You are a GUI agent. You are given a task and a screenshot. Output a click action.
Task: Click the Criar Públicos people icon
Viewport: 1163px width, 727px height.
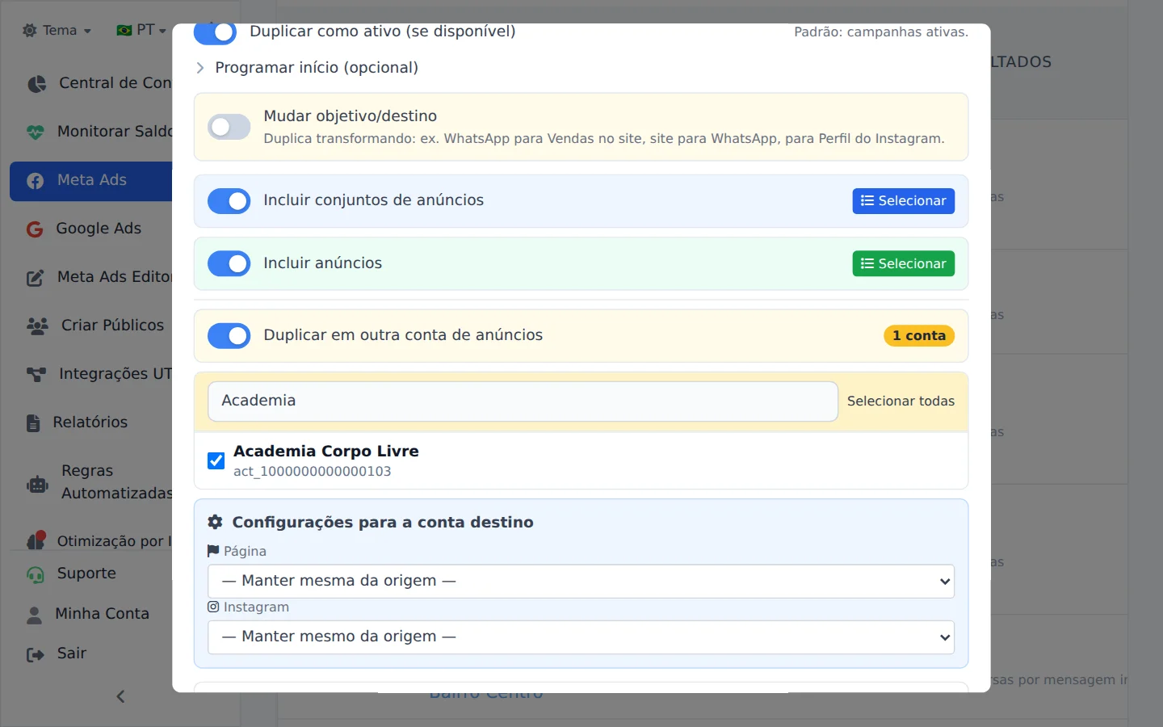37,326
